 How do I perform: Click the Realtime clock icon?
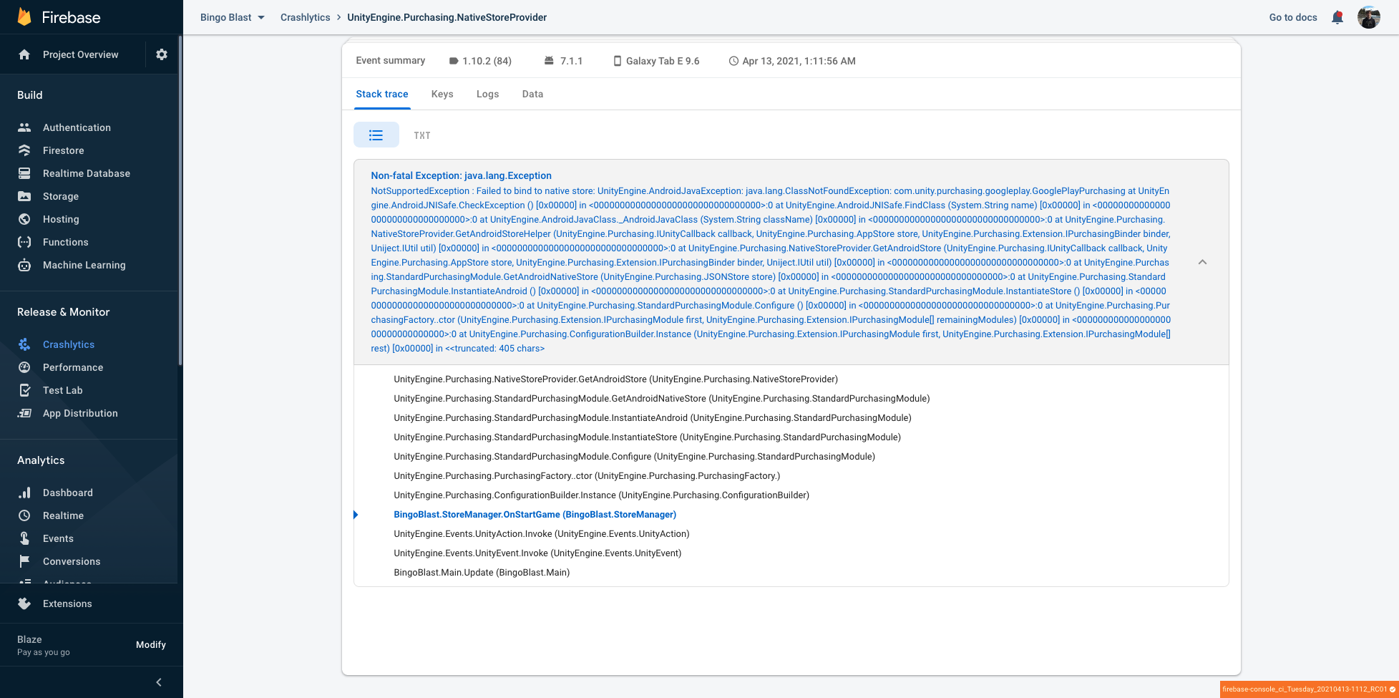pos(24,515)
